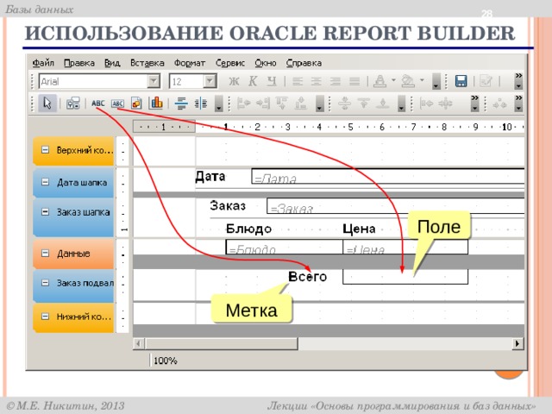
Task: Choose the boxed ABC Text Field tool
Action: click(117, 103)
